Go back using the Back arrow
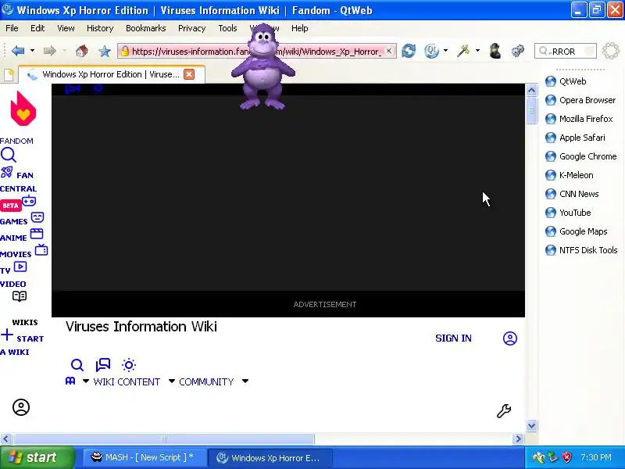625x469 pixels. pyautogui.click(x=18, y=51)
